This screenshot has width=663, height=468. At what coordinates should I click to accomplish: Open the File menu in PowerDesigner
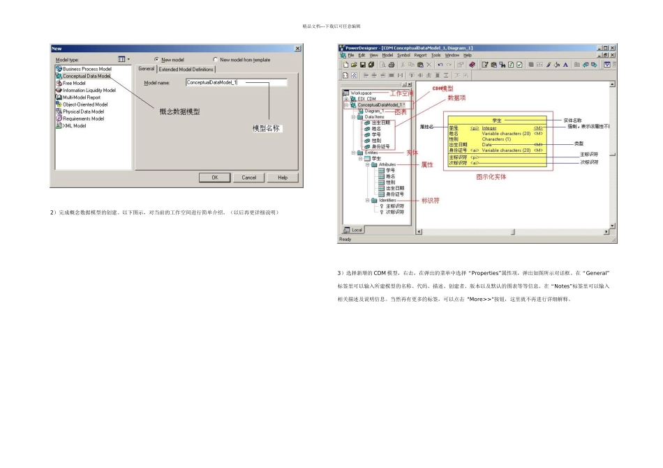coord(351,55)
